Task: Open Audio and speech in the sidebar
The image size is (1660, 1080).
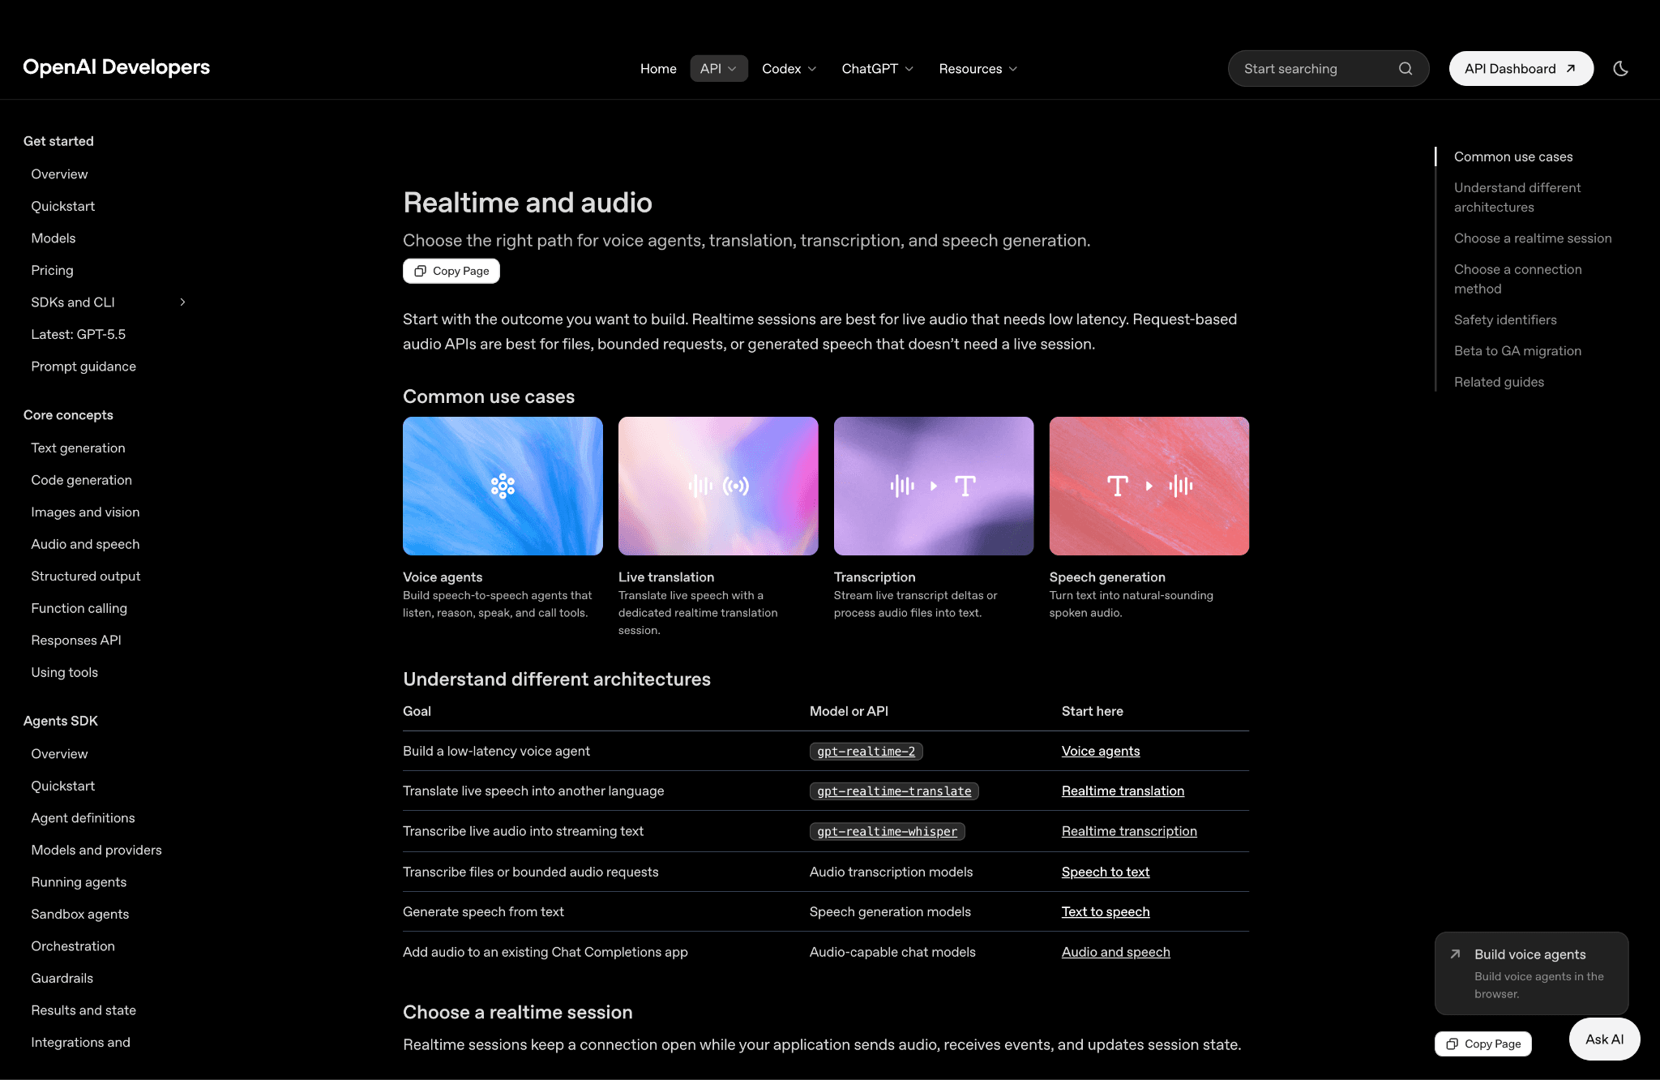Action: coord(85,545)
